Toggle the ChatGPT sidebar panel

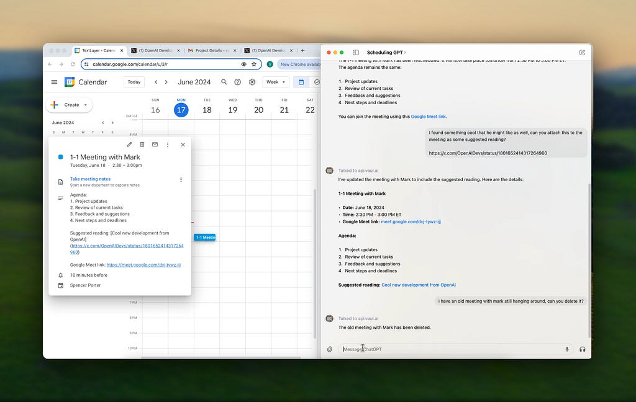tap(356, 52)
